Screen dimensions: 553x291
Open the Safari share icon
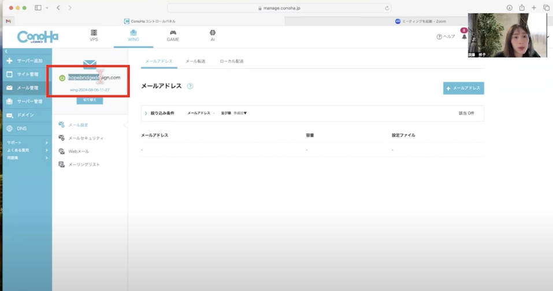coord(522,8)
